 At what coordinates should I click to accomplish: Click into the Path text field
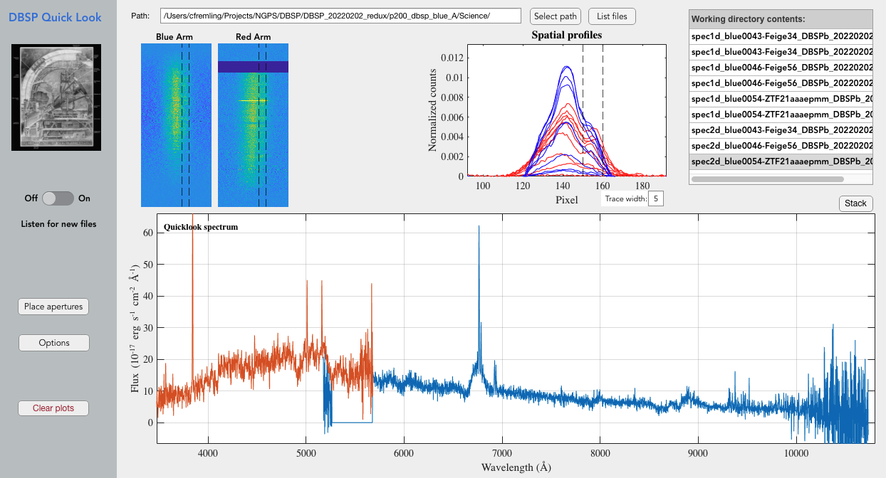(x=340, y=16)
